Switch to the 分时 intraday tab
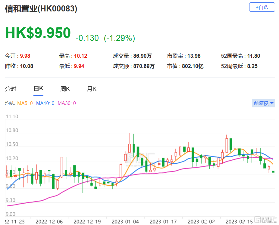279x225 pixels. (x=11, y=89)
